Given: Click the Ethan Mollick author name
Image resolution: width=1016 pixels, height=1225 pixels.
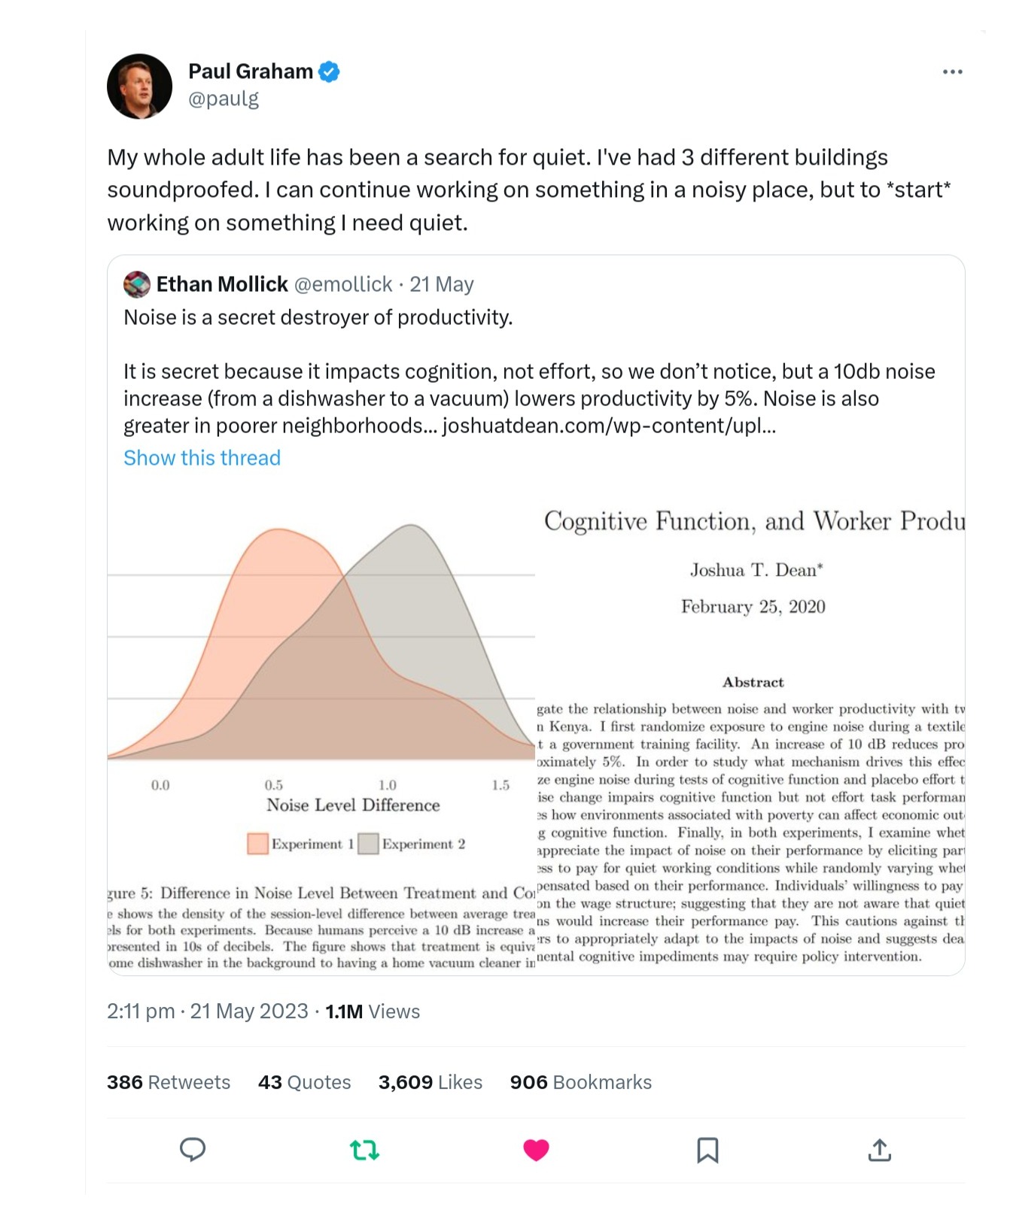Looking at the screenshot, I should (x=222, y=284).
